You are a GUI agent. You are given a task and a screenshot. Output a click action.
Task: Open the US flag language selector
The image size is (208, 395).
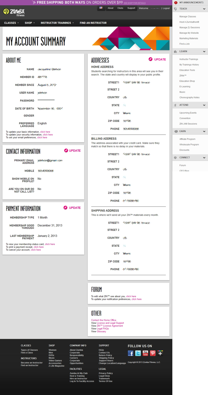click(x=101, y=8)
